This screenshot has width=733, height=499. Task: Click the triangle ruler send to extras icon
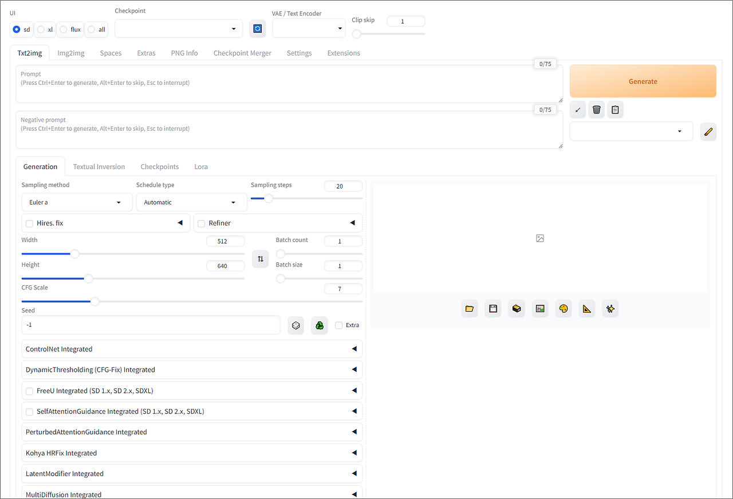point(587,309)
